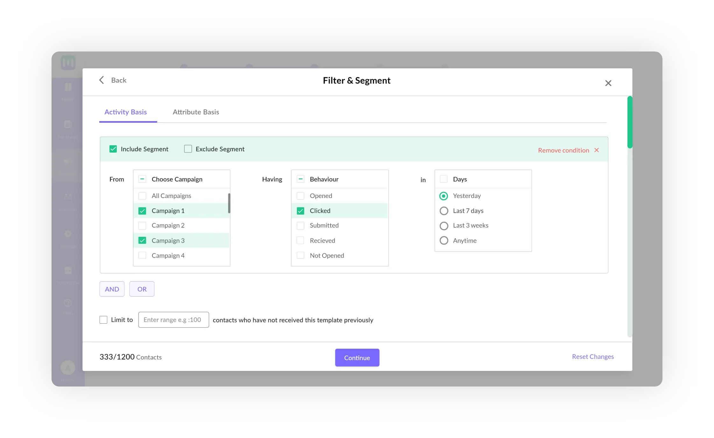Select the Last 7 days radio button
714x438 pixels.
click(x=444, y=211)
